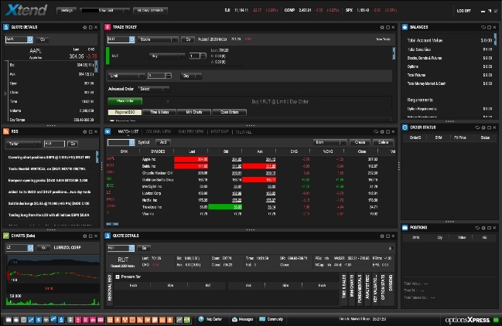Click the LOG OFF link
Image resolution: width=502 pixels, height=326 pixels.
[x=463, y=11]
